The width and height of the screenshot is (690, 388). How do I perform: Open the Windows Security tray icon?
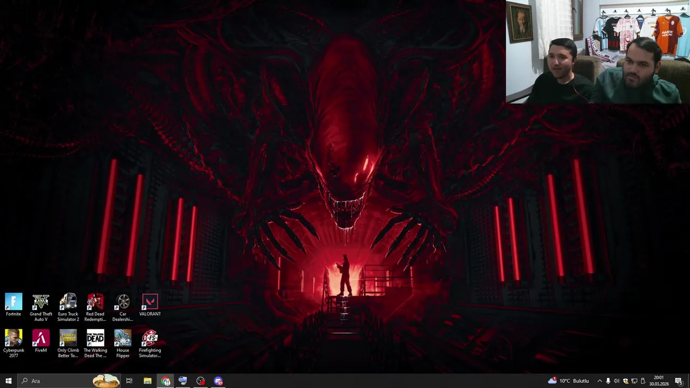[x=625, y=381]
